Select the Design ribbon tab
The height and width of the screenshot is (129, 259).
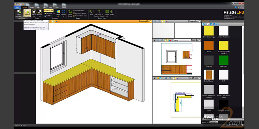coord(25,7)
